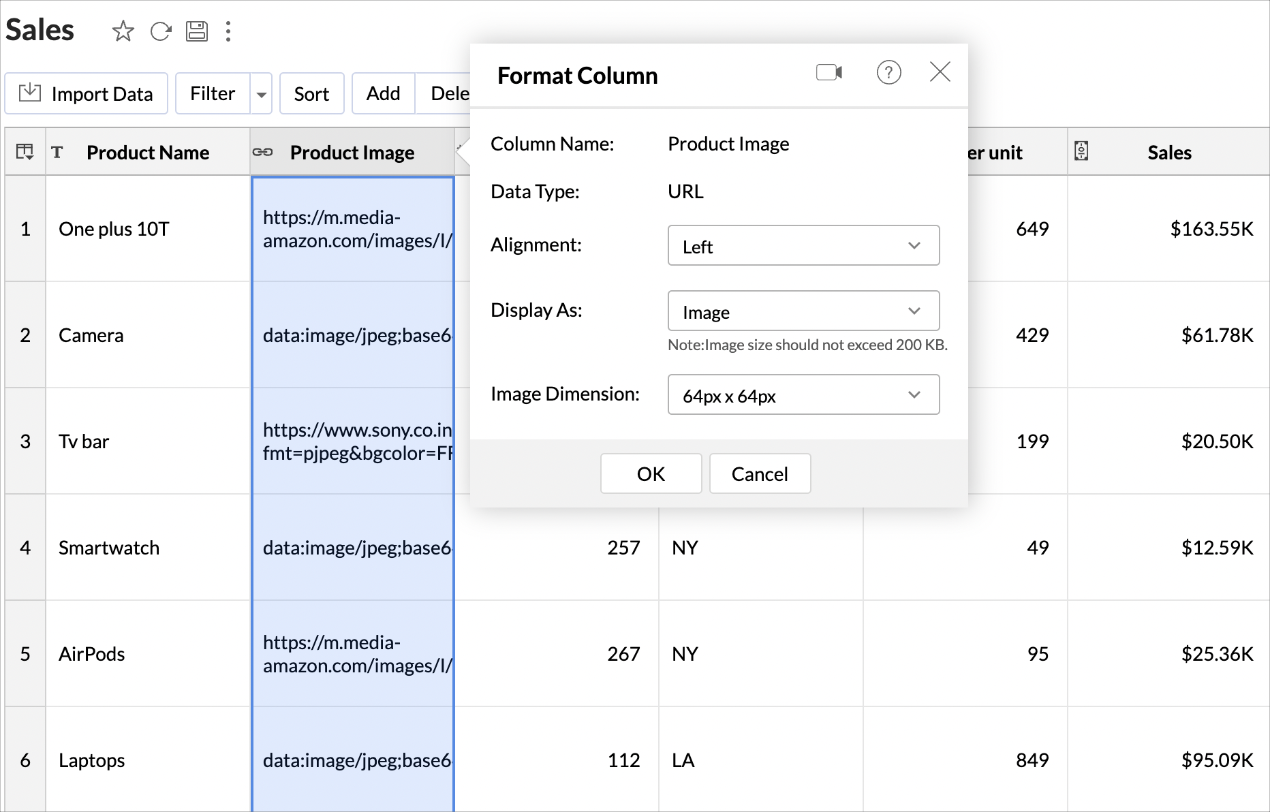
Task: Click the save disk icon
Action: point(197,31)
